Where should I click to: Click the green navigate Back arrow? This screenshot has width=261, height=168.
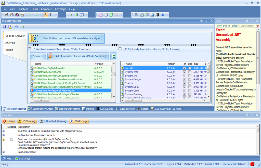(x=29, y=15)
